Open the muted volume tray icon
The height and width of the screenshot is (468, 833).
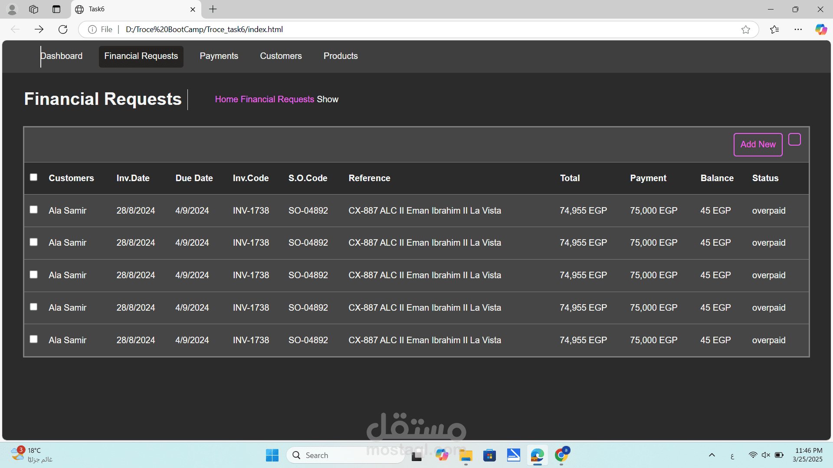(x=766, y=455)
